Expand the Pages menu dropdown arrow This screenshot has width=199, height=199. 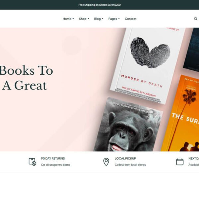click(x=119, y=19)
